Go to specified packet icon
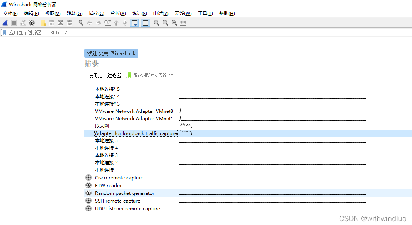 [x=107, y=23]
